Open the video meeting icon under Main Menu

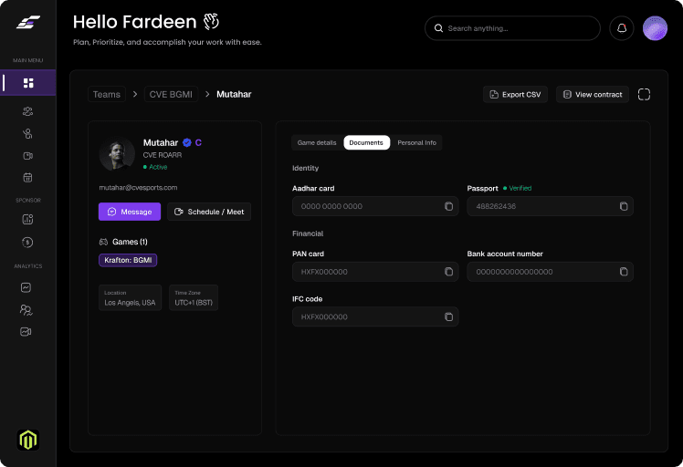click(x=28, y=156)
